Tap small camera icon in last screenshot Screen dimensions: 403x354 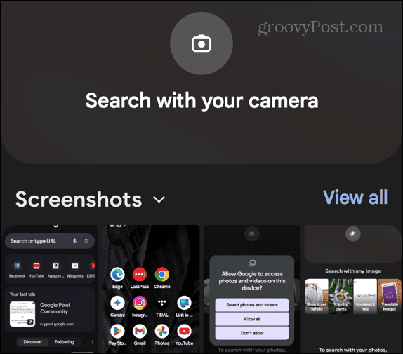pos(353,233)
